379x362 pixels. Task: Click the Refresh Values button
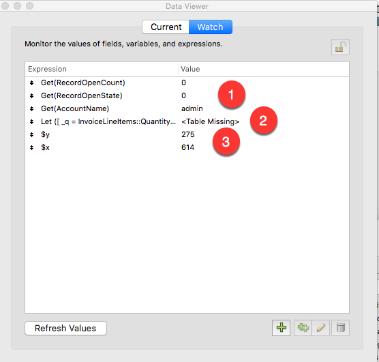tap(65, 328)
